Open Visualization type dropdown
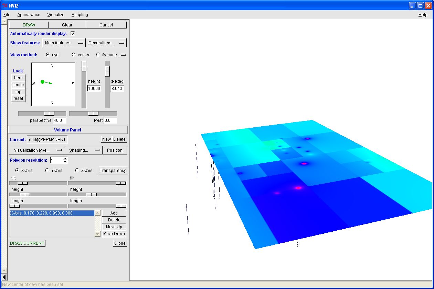 pyautogui.click(x=36, y=150)
